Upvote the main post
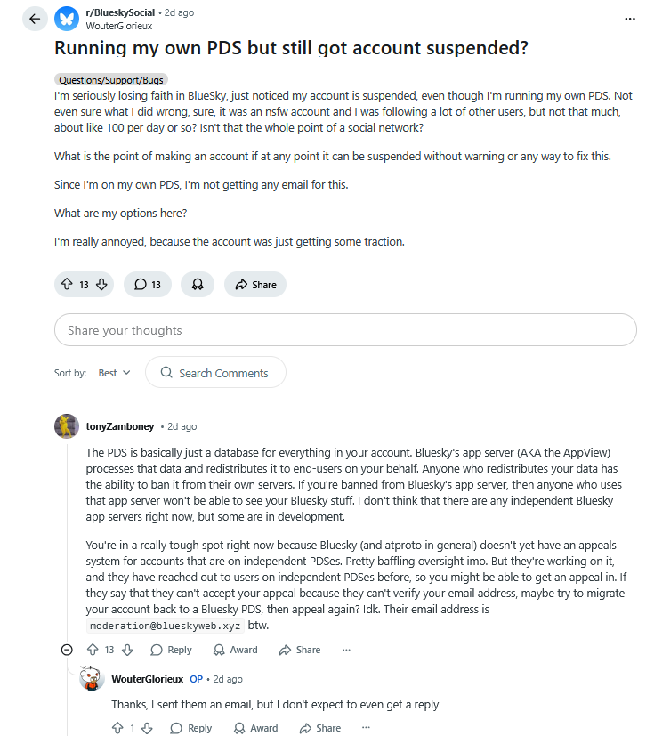 coord(67,285)
